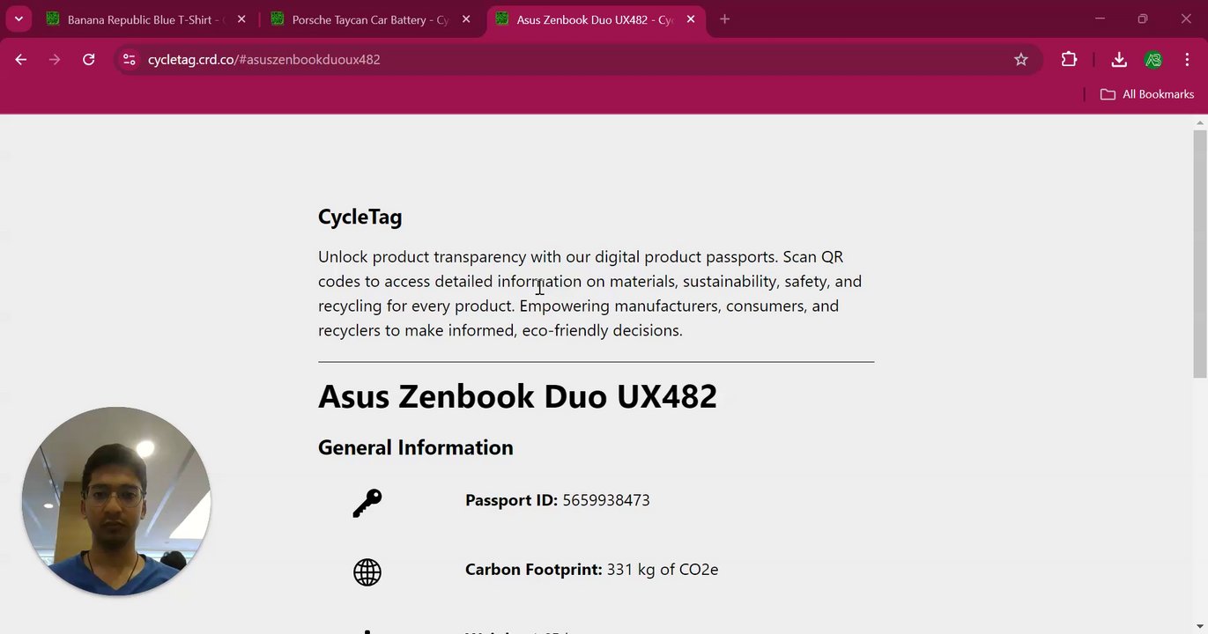
Task: Go back to the previous page
Action: coord(21,60)
